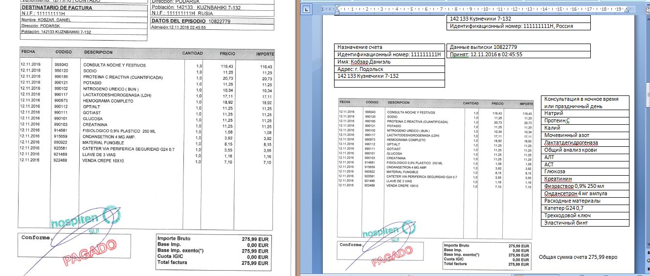Click the 'Ондансетрон 4 мг ампула' cell

585,193
